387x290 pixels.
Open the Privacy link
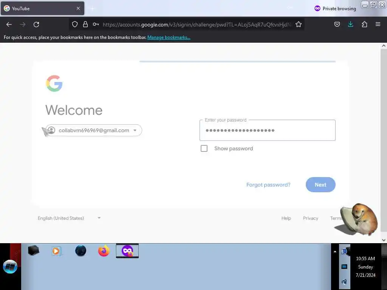pyautogui.click(x=311, y=218)
